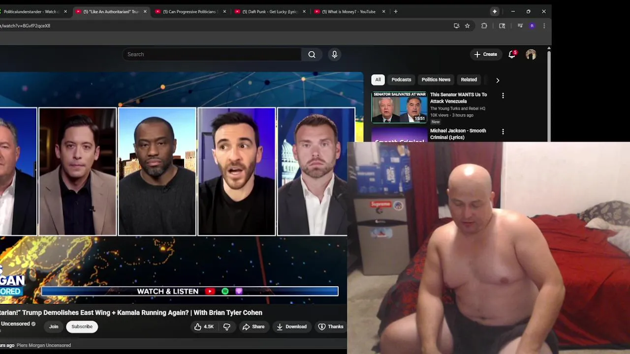This screenshot has width=630, height=354.
Task: Close the Daft Punk Get Lucky tab
Action: click(x=304, y=11)
